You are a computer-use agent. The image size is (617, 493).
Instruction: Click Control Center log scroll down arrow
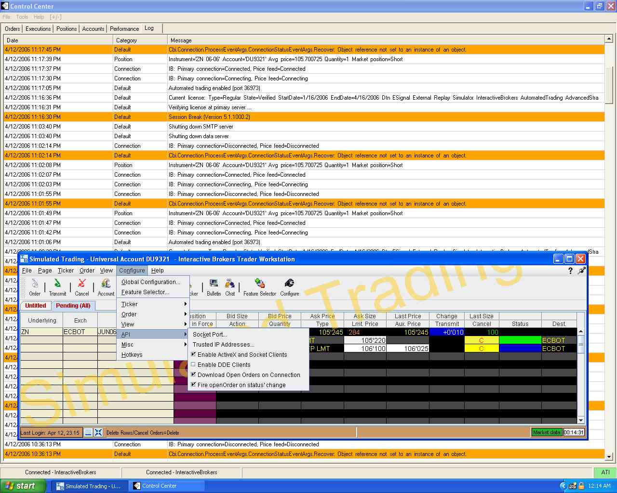pos(609,456)
